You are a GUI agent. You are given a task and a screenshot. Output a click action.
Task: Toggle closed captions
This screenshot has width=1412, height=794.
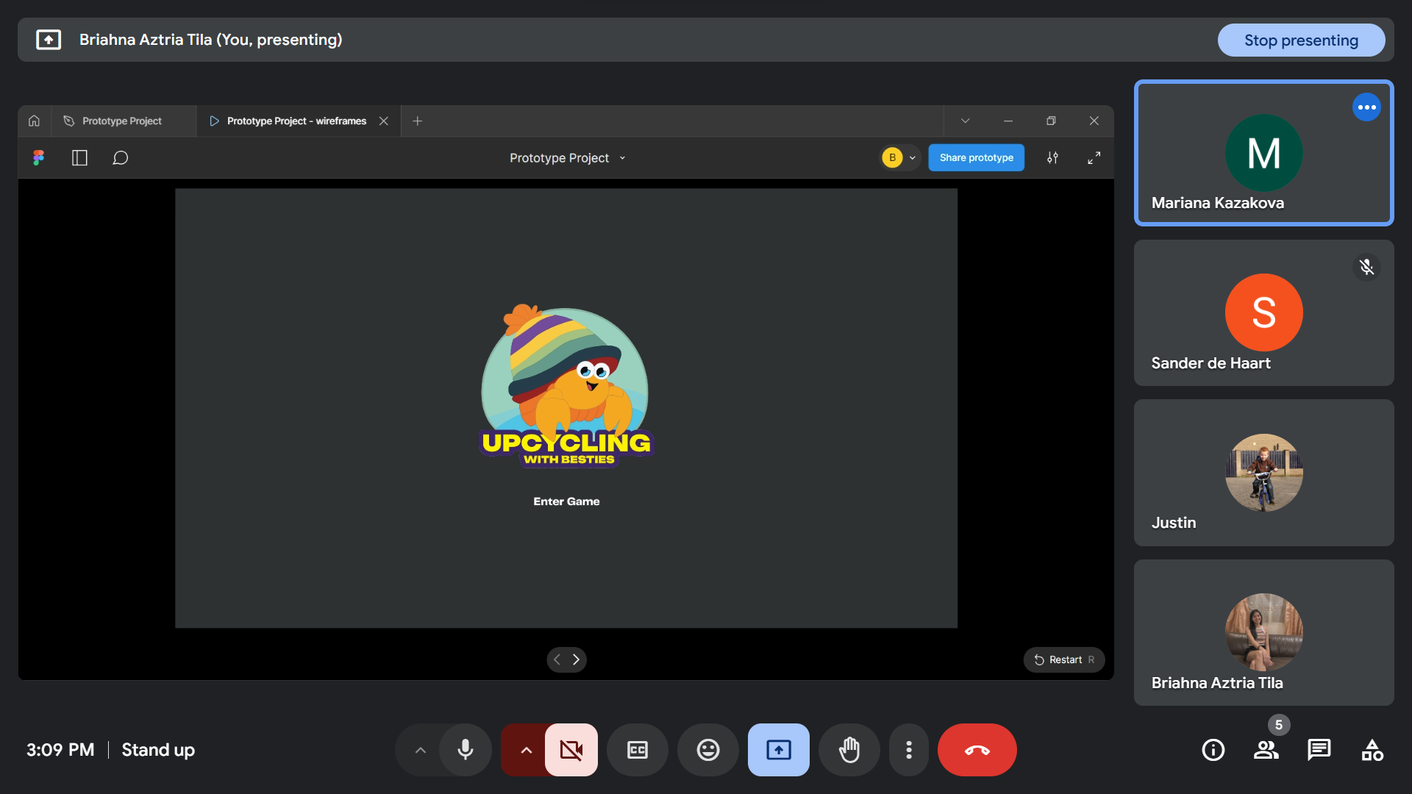637,750
